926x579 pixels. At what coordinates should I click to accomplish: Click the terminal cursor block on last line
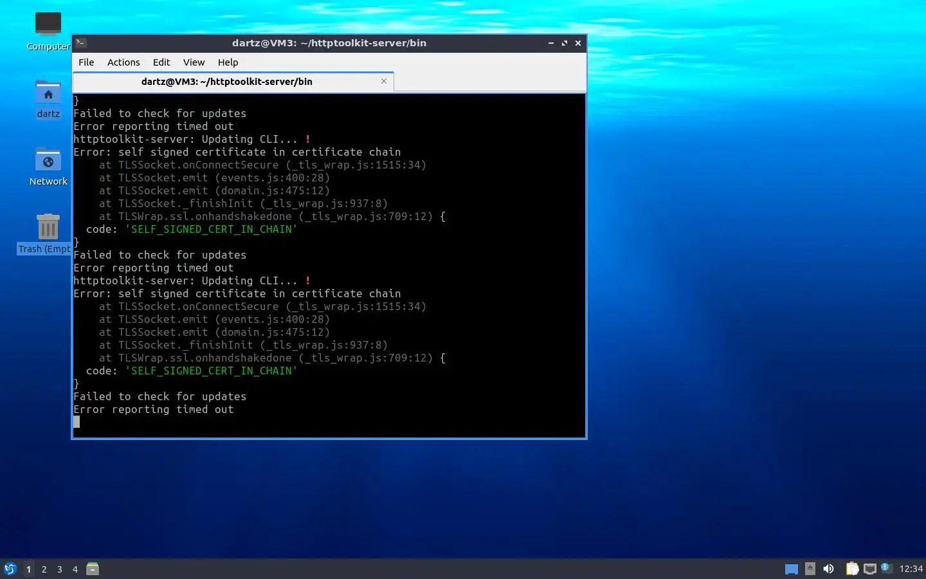pos(77,422)
